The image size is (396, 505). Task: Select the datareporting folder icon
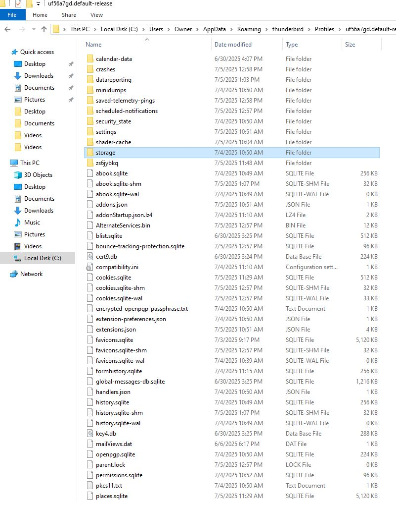[90, 80]
